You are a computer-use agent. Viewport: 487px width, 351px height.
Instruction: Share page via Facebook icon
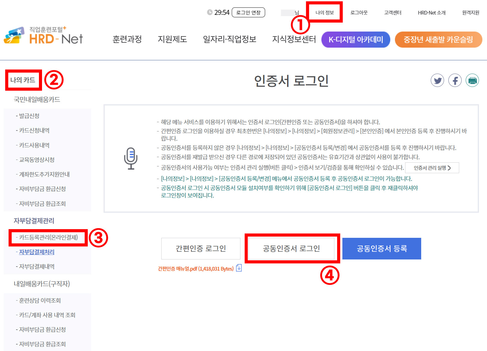(455, 80)
